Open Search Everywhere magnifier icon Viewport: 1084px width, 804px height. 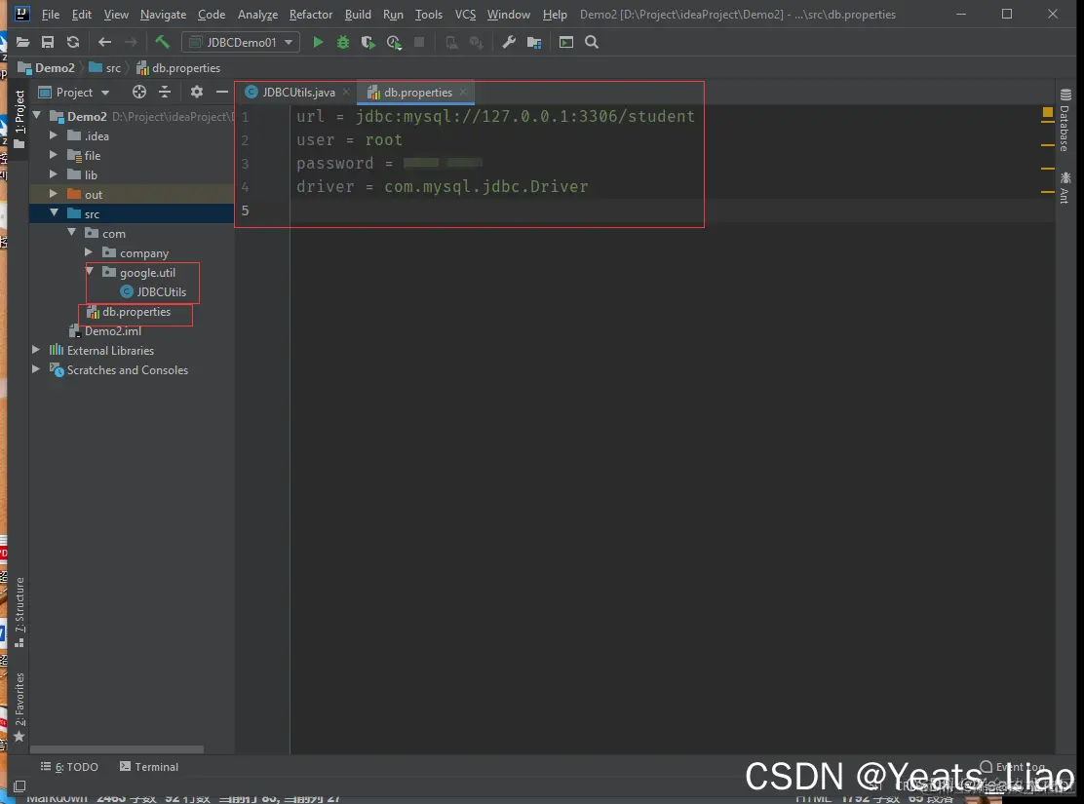[592, 42]
